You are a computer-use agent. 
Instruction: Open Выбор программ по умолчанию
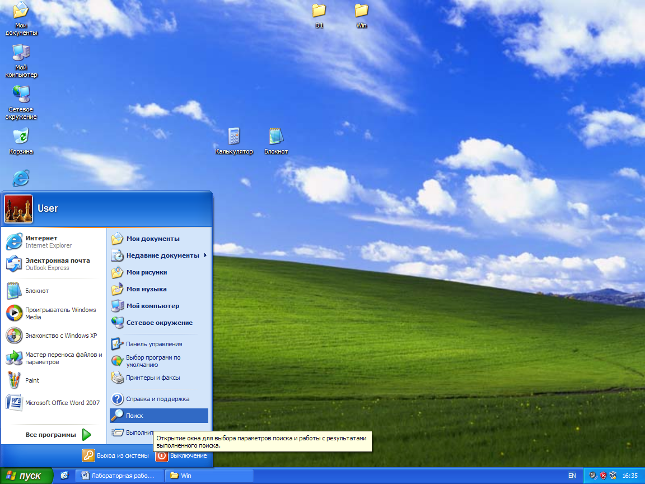159,361
